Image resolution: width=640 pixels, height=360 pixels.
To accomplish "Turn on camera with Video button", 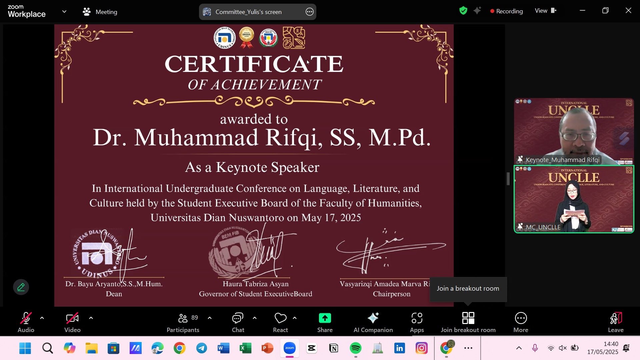I will 72,322.
